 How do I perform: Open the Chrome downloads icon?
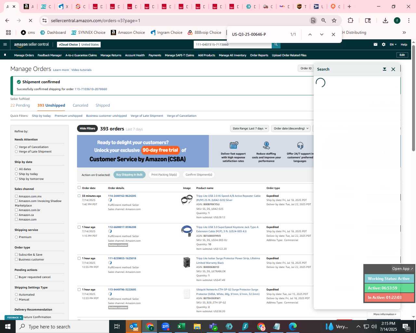coord(385,20)
